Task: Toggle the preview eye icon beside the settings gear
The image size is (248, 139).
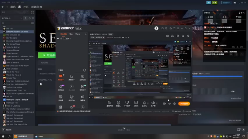Action: coord(169,103)
